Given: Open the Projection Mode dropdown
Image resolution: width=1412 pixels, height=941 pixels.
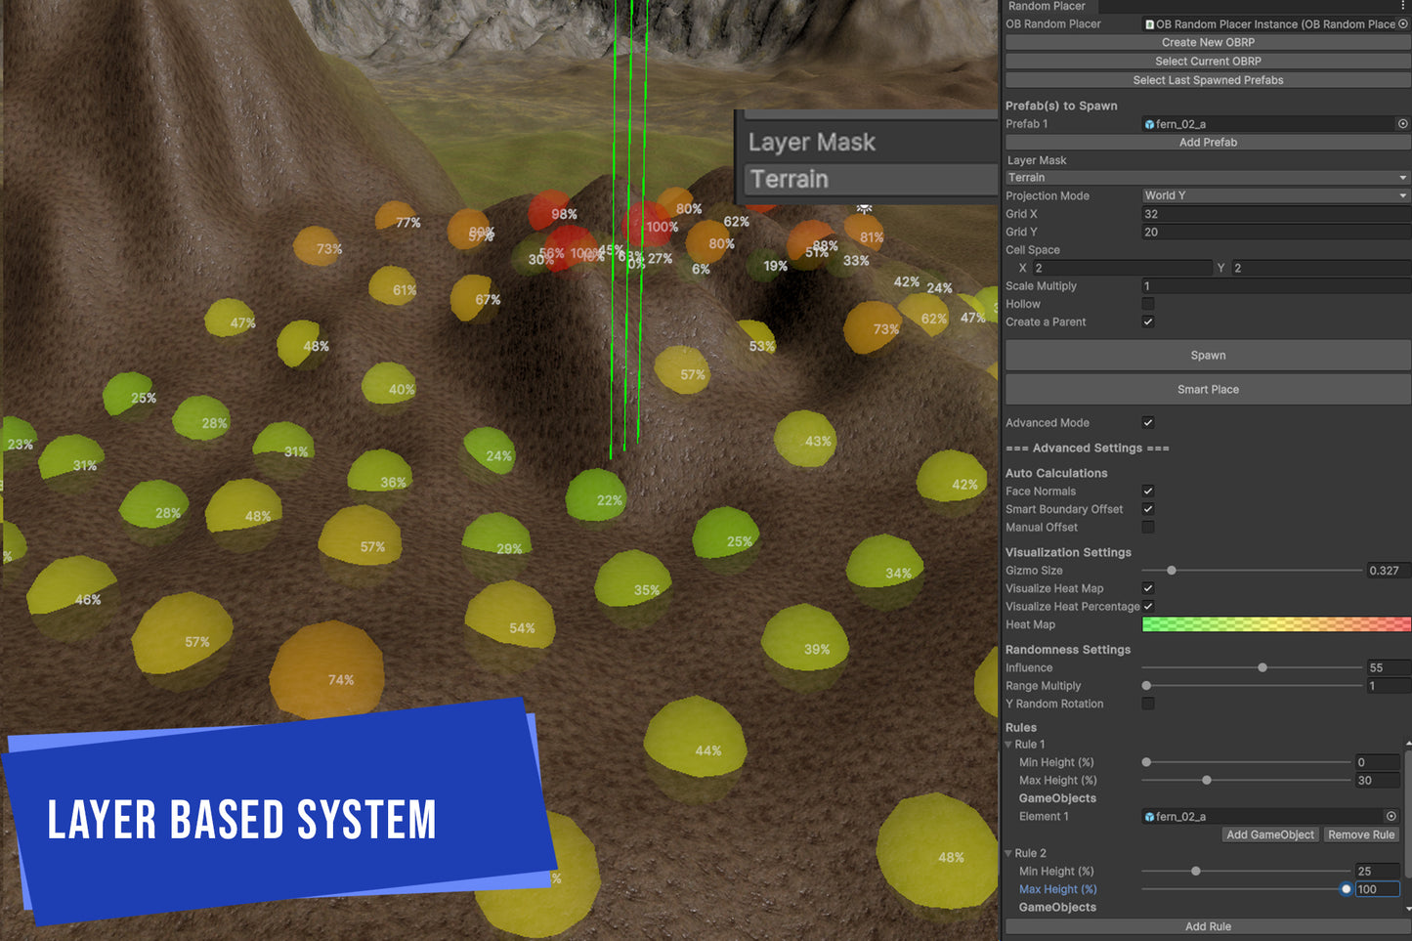Looking at the screenshot, I should pos(1275,195).
